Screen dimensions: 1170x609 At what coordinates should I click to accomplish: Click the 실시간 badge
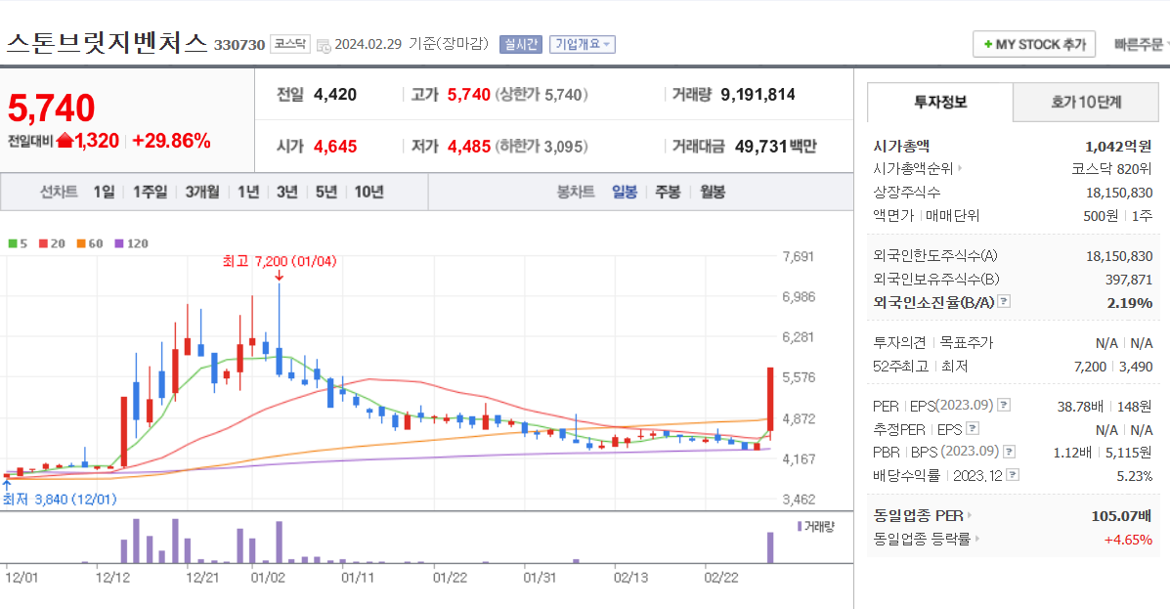click(520, 45)
